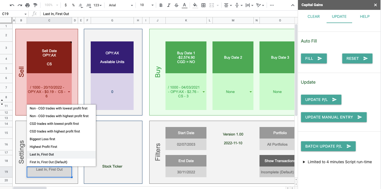The height and width of the screenshot is (189, 381).
Task: Format the cell as currency
Action: click(x=65, y=5)
